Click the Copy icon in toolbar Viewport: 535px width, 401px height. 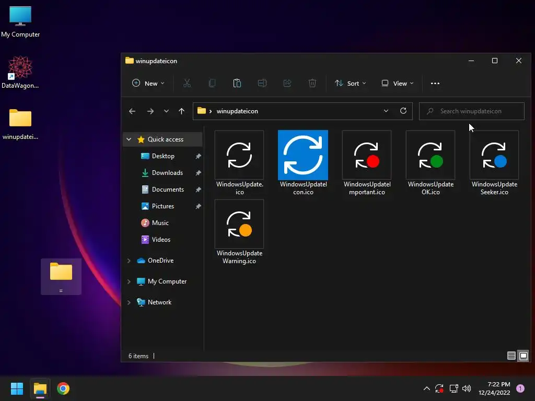pos(212,83)
